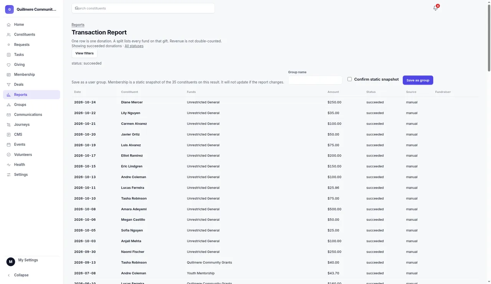Click constituent Javier Ortiz
491x284 pixels.
tap(130, 134)
